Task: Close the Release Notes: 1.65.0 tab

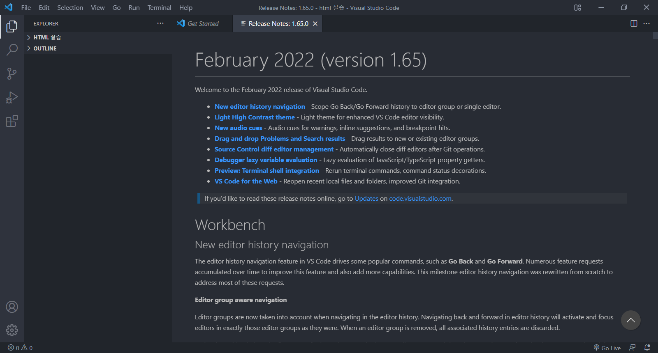Action: (x=315, y=23)
